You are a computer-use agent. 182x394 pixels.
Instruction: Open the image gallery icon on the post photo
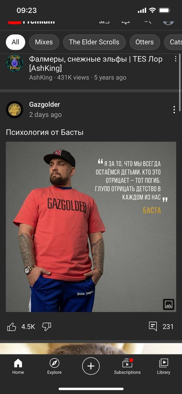point(168,304)
